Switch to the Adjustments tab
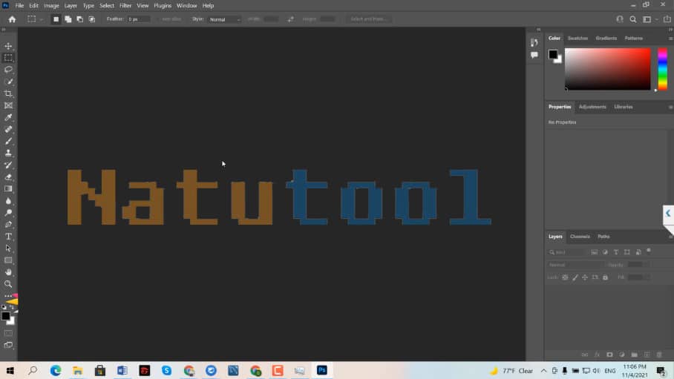 click(x=592, y=107)
